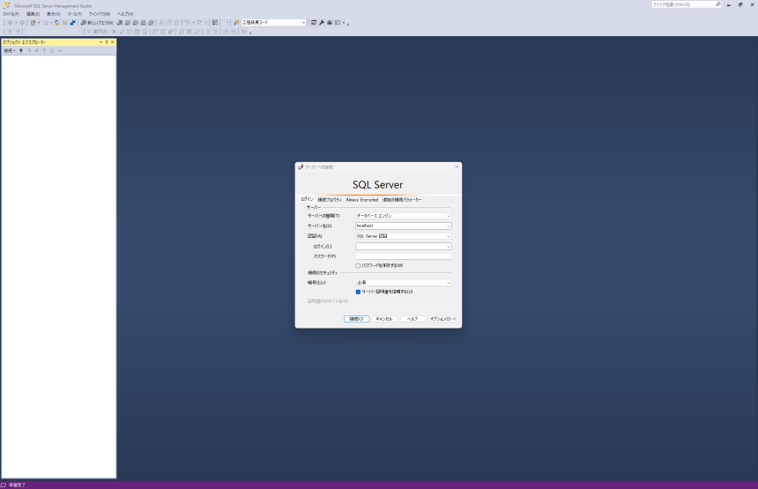Pin the Object Explorer panel with pushpin icon
This screenshot has width=758, height=489.
tap(106, 41)
